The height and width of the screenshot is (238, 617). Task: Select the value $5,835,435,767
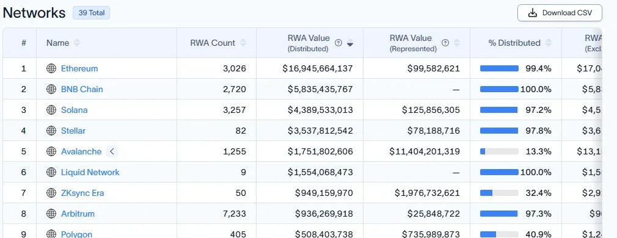[x=320, y=89]
